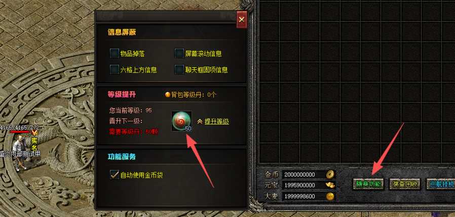
Task: Enable 物品掉落 blocking checkbox
Action: coord(115,53)
